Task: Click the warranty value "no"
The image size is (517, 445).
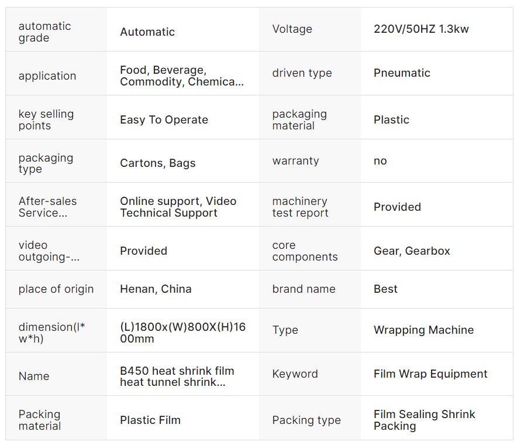Action: tap(380, 161)
